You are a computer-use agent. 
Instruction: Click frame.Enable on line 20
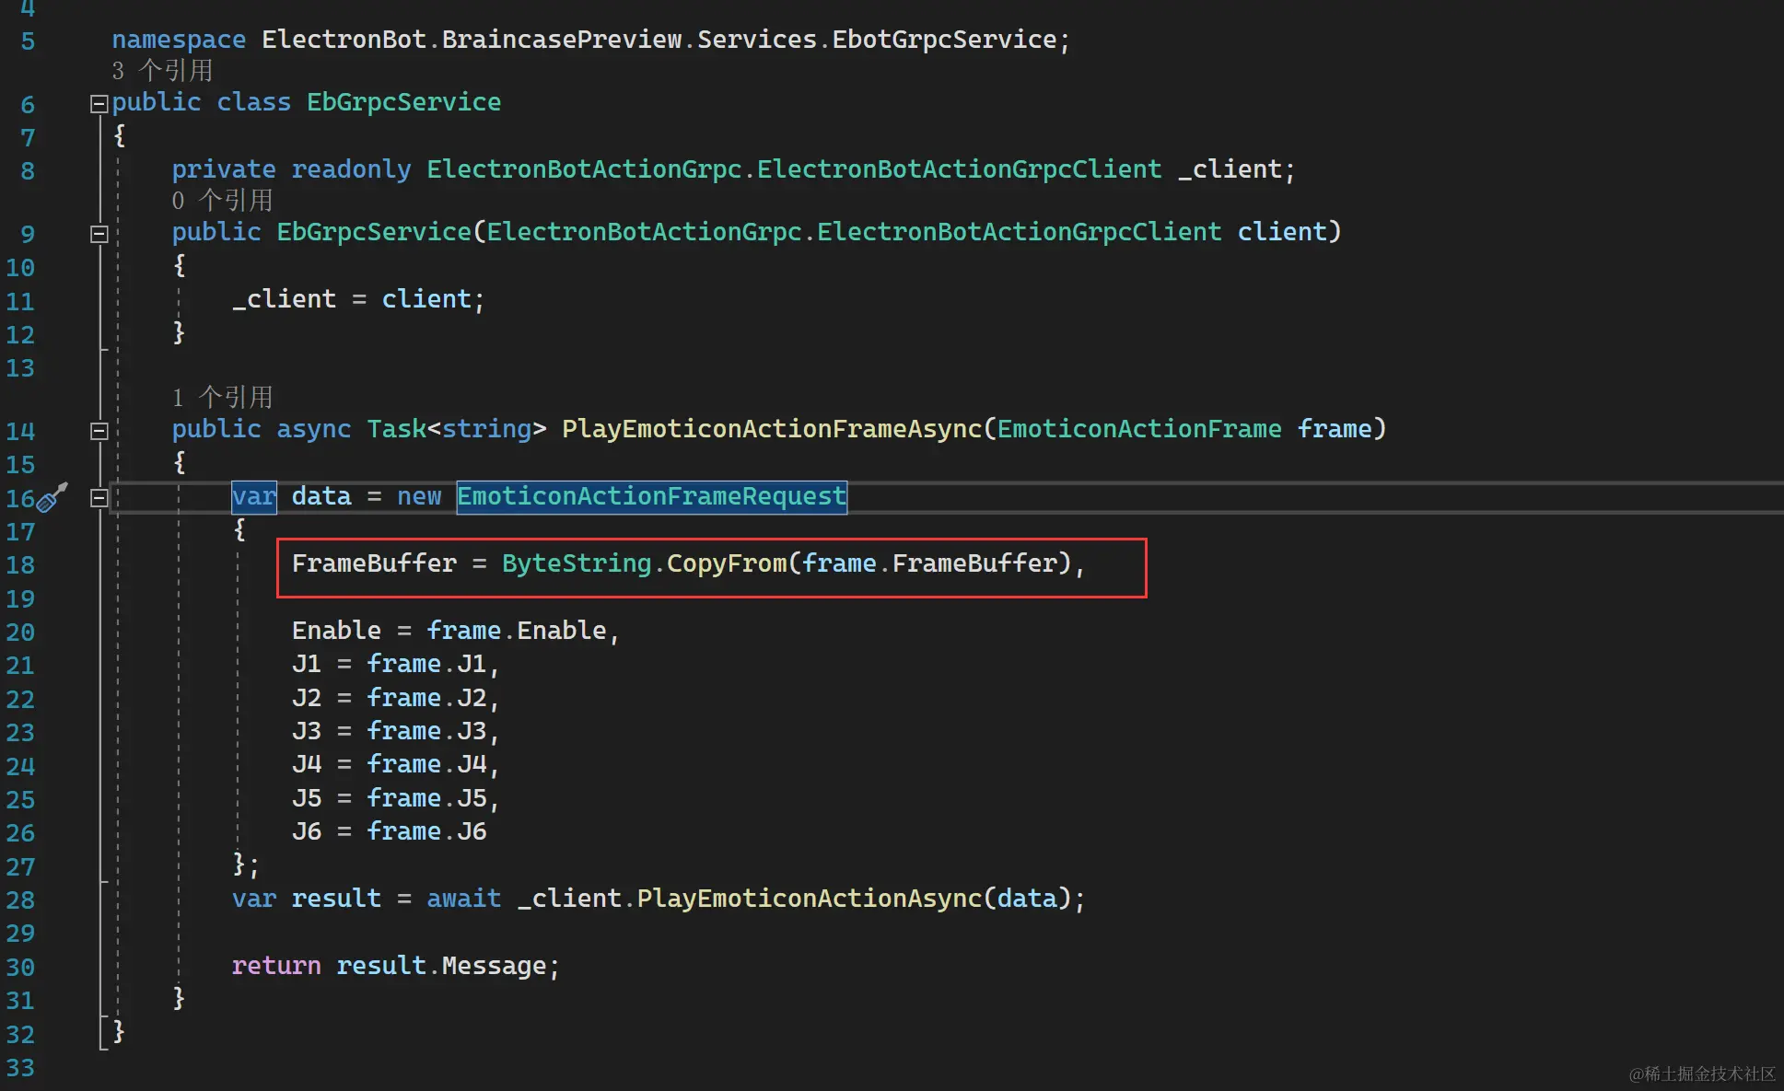[516, 631]
